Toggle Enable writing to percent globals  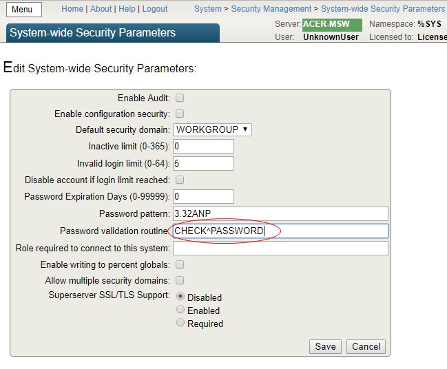pyautogui.click(x=180, y=264)
